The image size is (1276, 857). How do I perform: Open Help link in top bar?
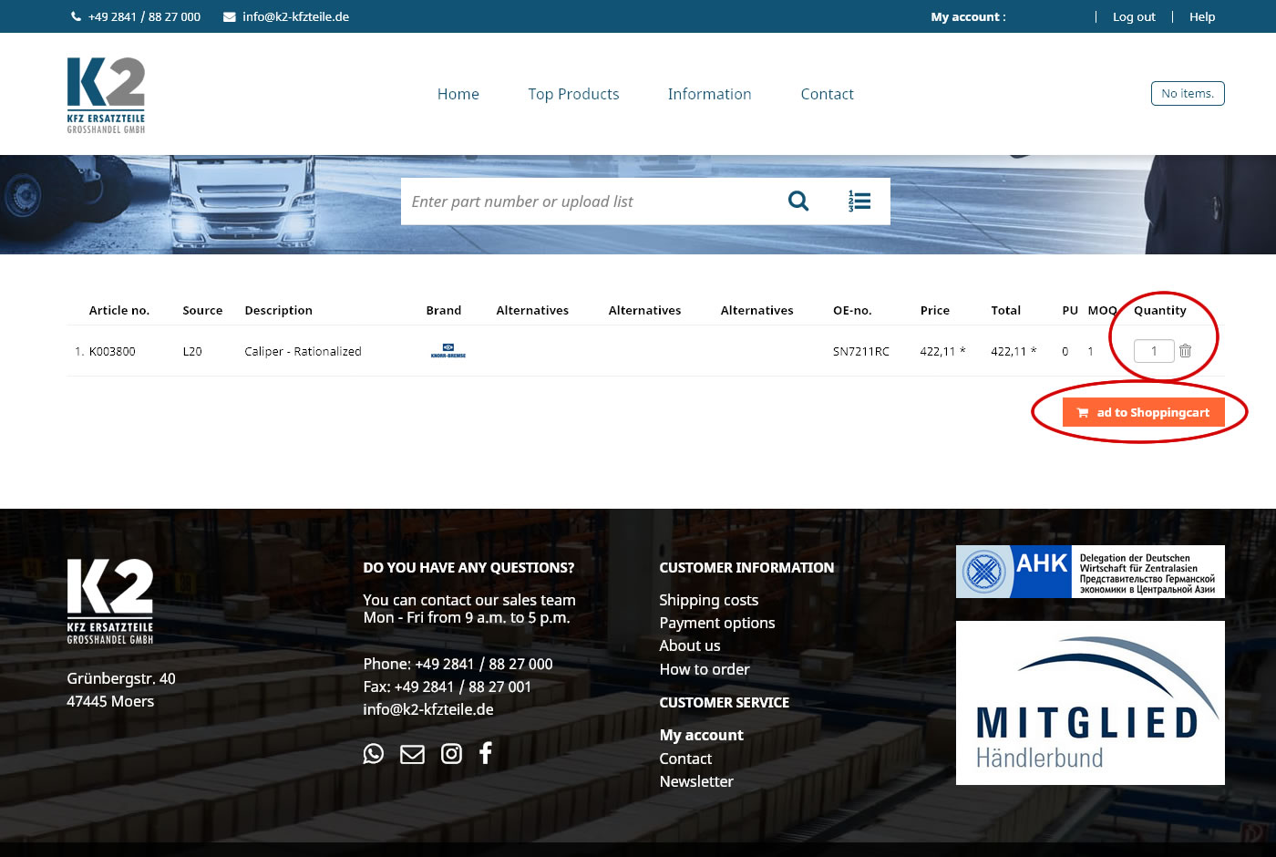1202,16
